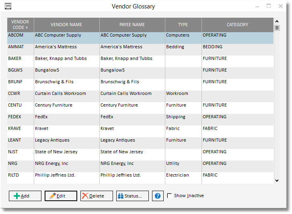292x214 pixels.
Task: Sort by the Category column header
Action: pyautogui.click(x=238, y=25)
